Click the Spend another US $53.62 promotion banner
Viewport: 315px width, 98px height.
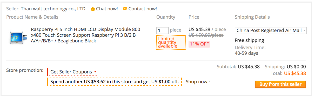coord(114,82)
